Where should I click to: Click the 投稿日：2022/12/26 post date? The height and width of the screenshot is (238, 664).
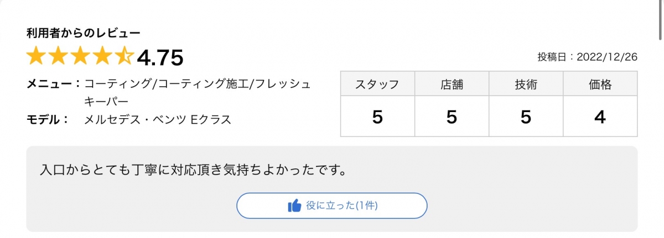coord(587,57)
